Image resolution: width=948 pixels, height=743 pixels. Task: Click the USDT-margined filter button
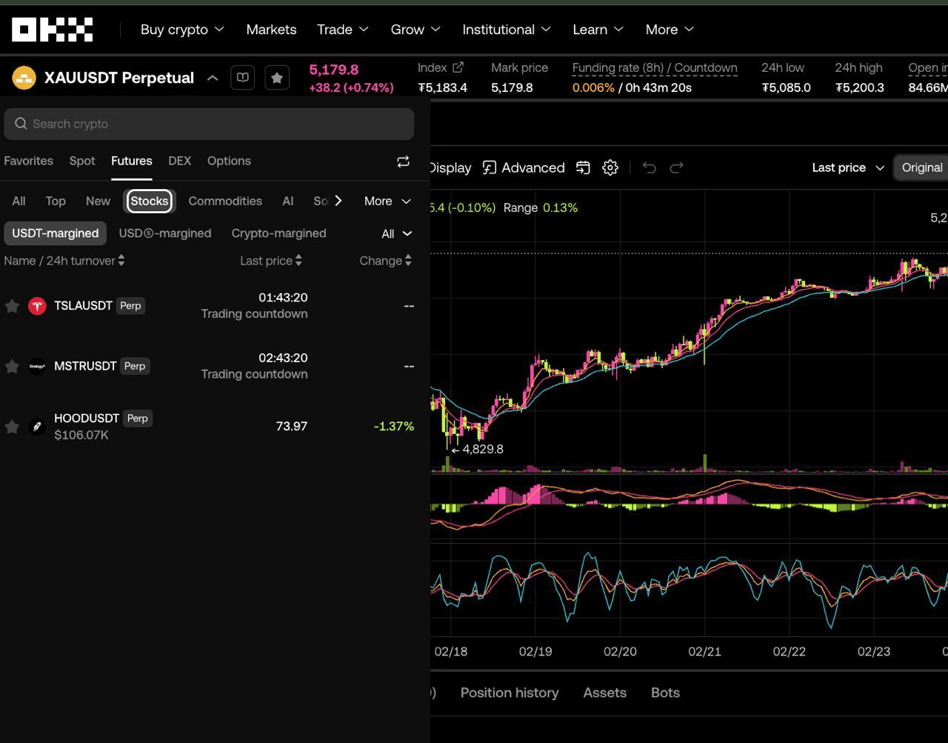55,233
